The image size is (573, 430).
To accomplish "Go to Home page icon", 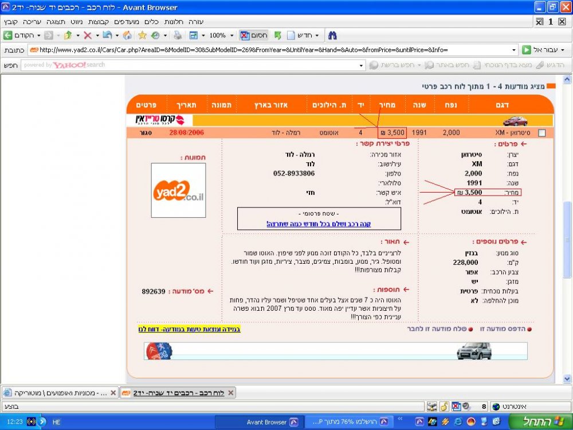I will (127, 36).
